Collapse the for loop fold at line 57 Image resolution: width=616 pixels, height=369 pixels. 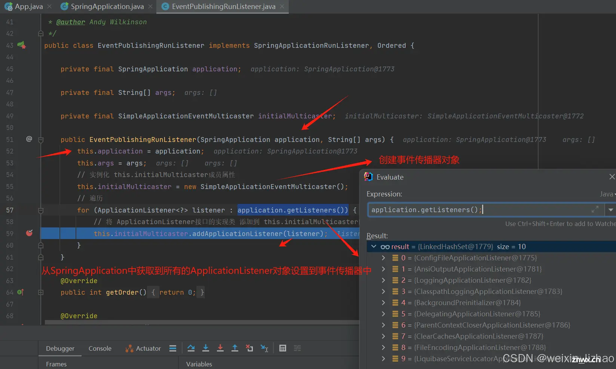click(41, 211)
